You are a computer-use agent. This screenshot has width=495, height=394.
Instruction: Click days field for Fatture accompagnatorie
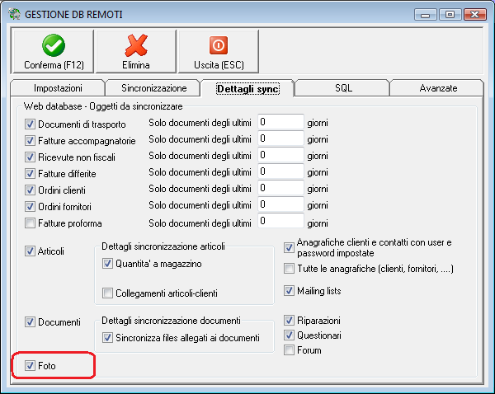(280, 138)
